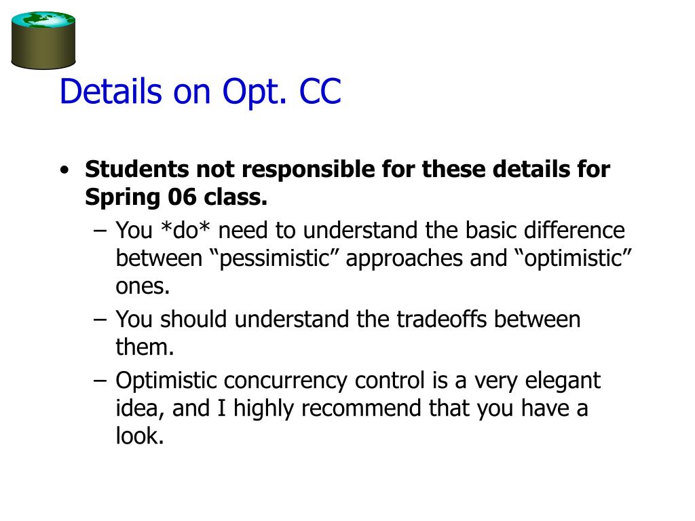Click the dash before You *do* need
The image size is (695, 521).
[100, 231]
